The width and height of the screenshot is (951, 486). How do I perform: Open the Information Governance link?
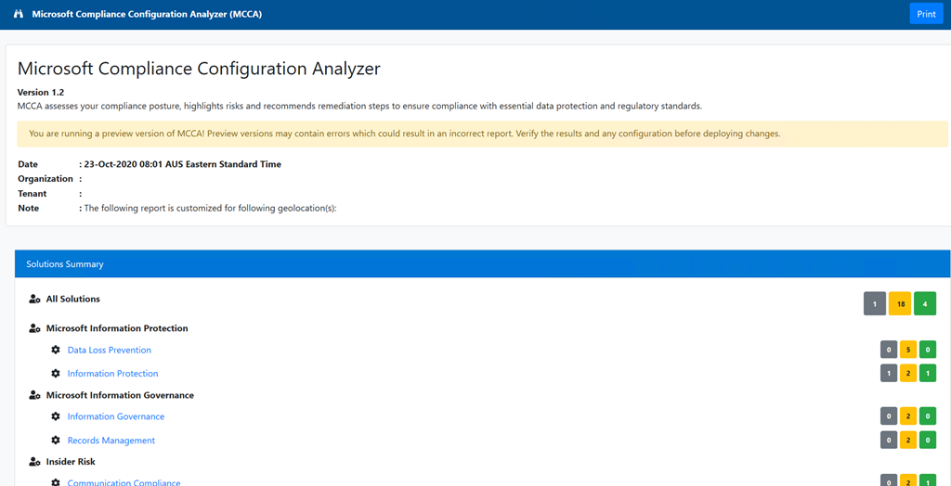coord(116,417)
